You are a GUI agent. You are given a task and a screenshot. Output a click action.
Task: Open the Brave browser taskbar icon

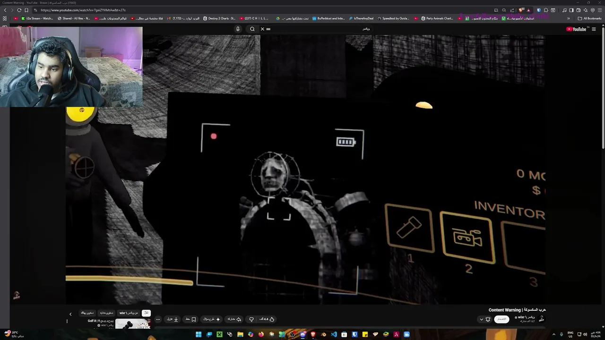click(313, 334)
